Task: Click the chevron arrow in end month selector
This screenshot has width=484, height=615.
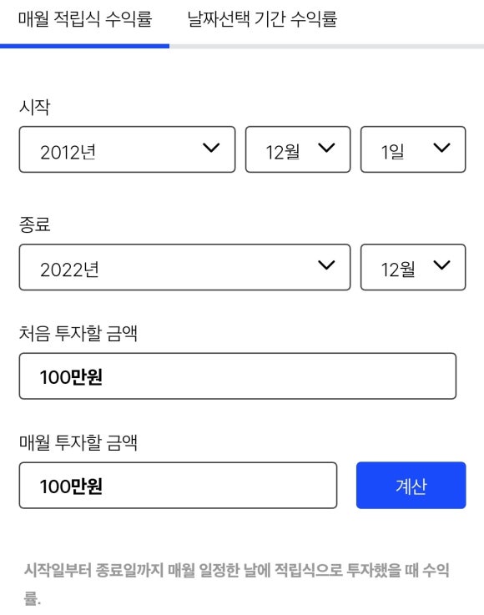Action: click(x=441, y=265)
